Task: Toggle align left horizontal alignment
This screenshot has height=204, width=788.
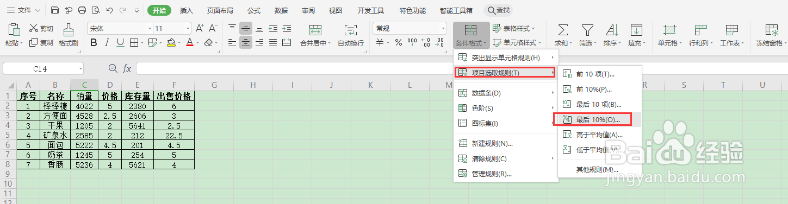Action: 232,42
